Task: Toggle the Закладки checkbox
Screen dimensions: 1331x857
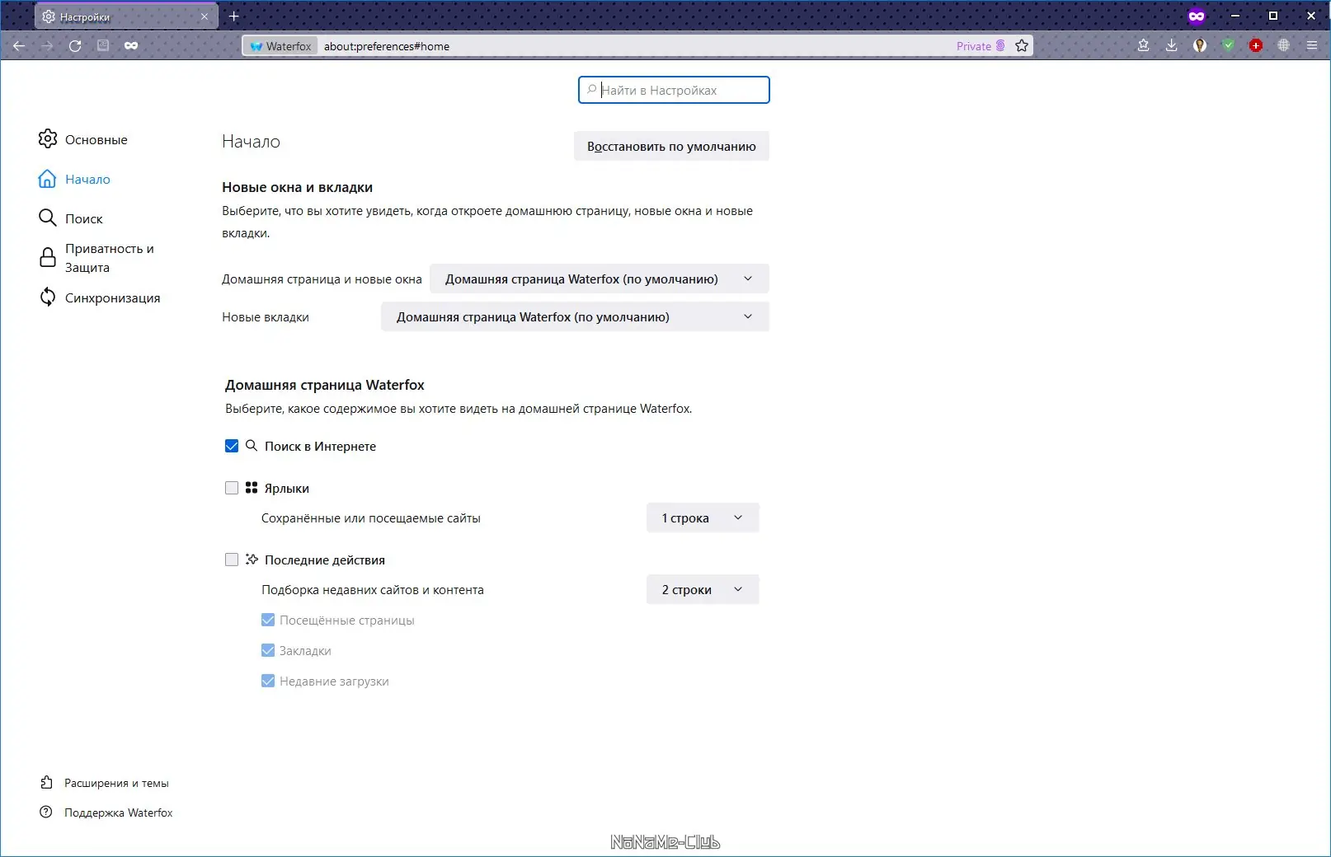Action: click(268, 650)
